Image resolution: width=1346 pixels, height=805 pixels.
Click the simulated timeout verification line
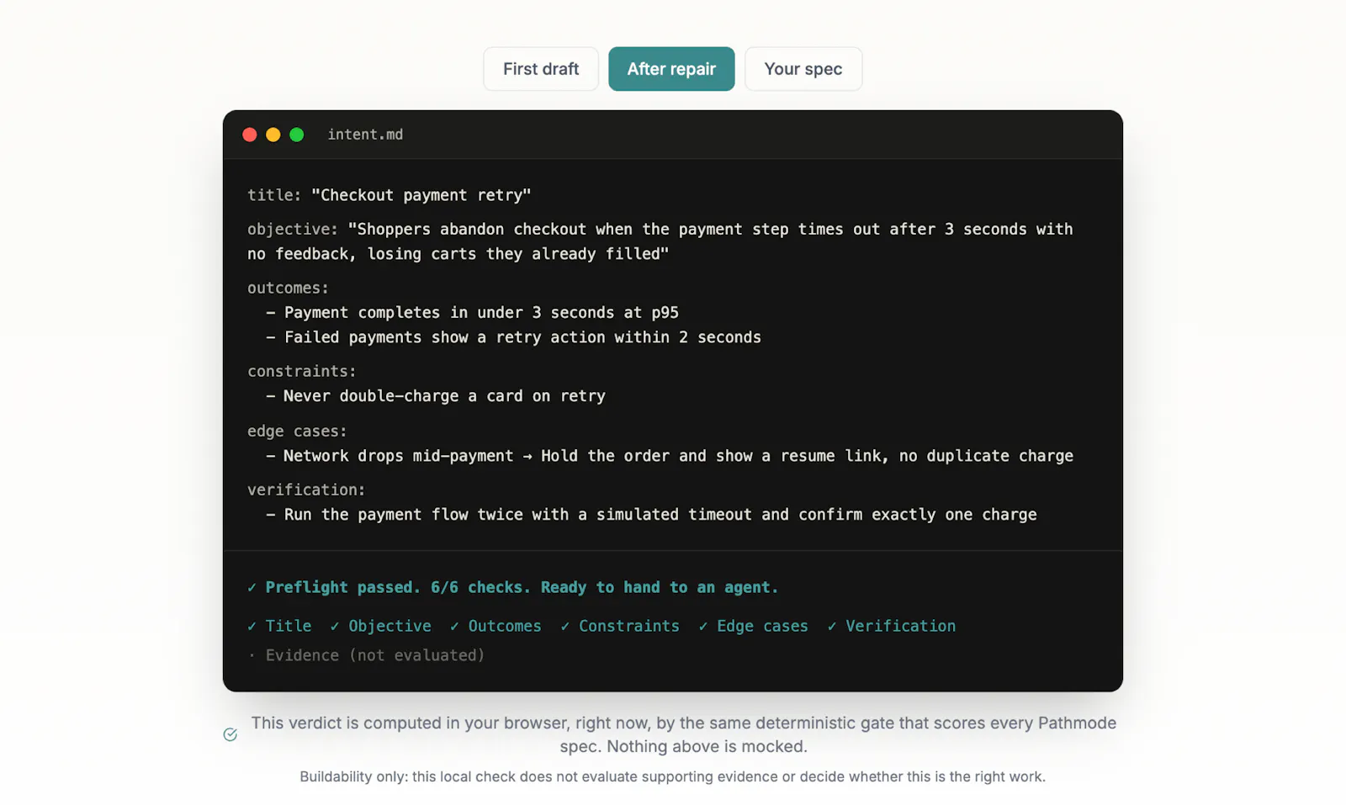click(x=652, y=515)
